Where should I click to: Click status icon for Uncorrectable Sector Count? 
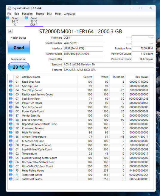pyautogui.click(x=11, y=162)
